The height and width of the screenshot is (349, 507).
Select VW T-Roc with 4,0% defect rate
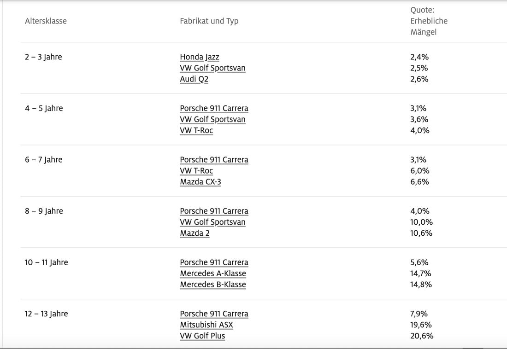[x=196, y=131]
